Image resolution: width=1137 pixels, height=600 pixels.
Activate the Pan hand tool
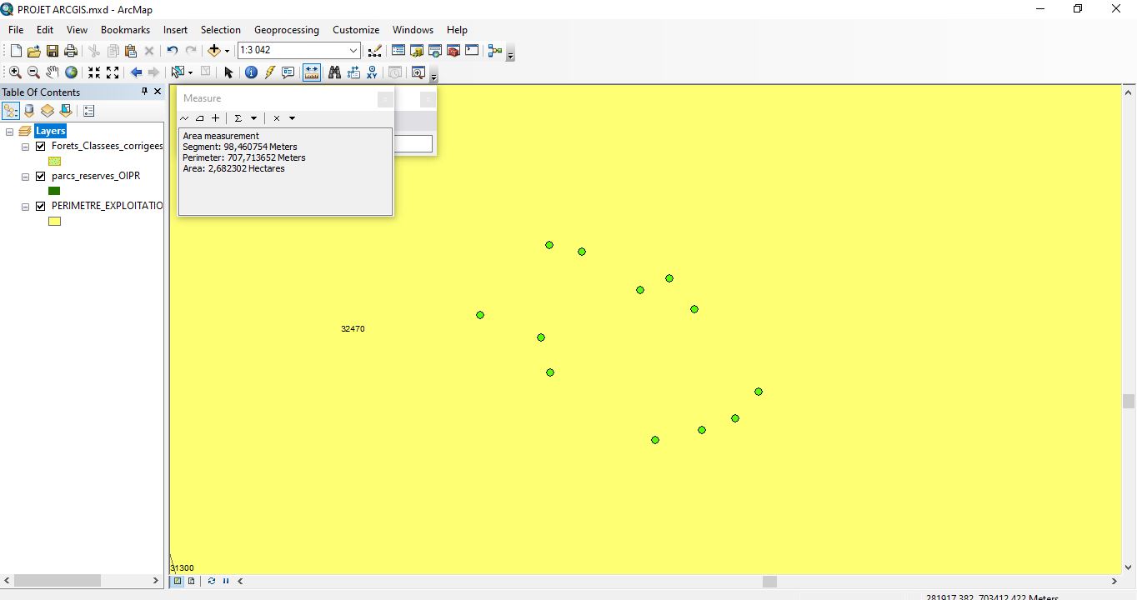tap(53, 72)
